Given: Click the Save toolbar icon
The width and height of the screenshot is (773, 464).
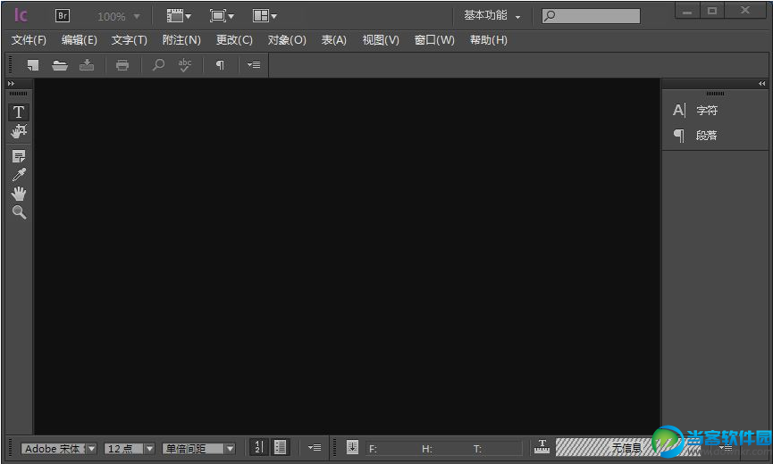Looking at the screenshot, I should click(x=87, y=65).
